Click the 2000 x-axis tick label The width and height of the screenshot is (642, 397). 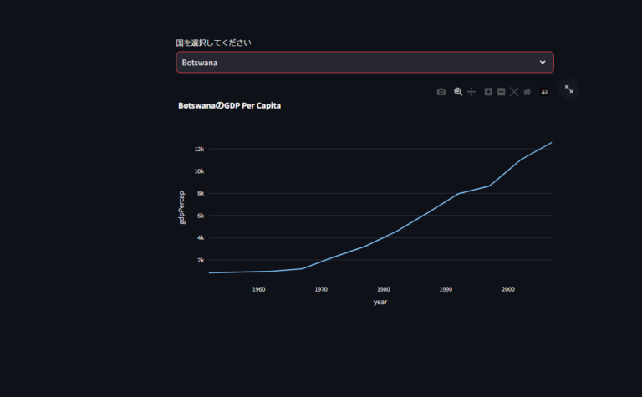pos(507,289)
